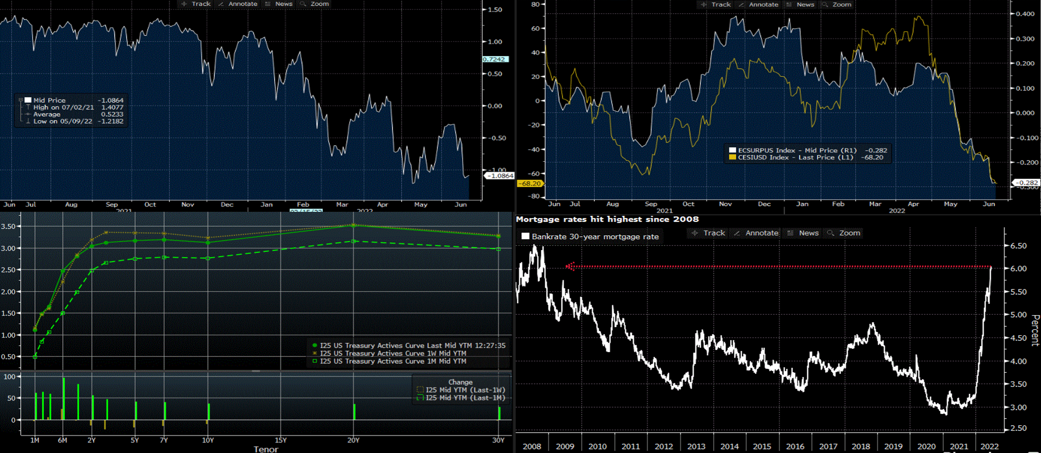Screen dimensions: 1041x453
Task: Toggle the 1M Mid YTM curve legend marker
Action: [315, 361]
